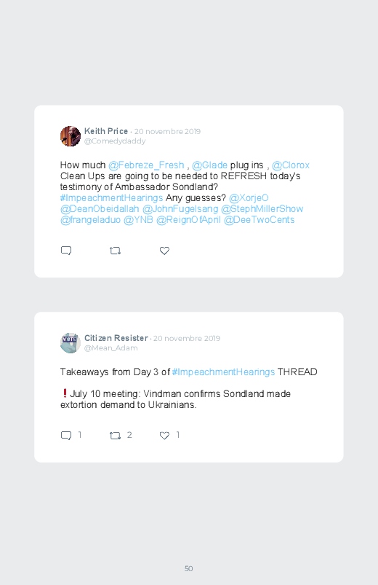Image resolution: width=378 pixels, height=585 pixels.
Task: Open the @XorjeO mention
Action: pyautogui.click(x=249, y=197)
